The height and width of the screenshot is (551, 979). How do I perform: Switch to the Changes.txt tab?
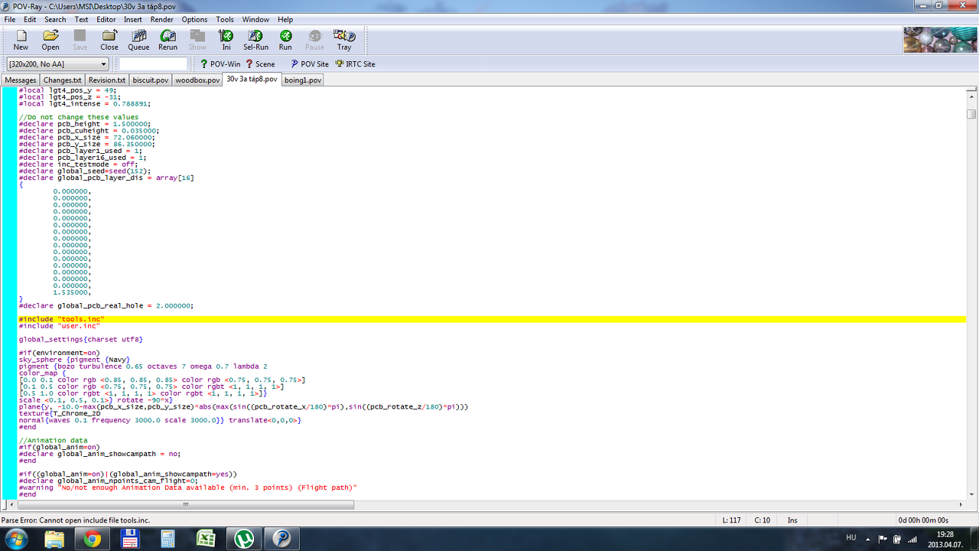[62, 80]
